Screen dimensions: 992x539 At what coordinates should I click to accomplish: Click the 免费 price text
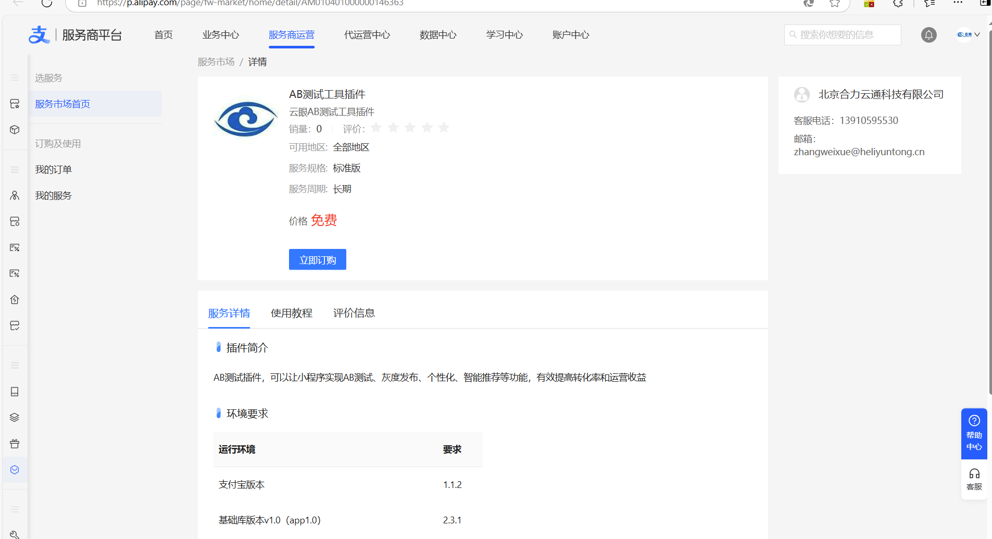[324, 220]
